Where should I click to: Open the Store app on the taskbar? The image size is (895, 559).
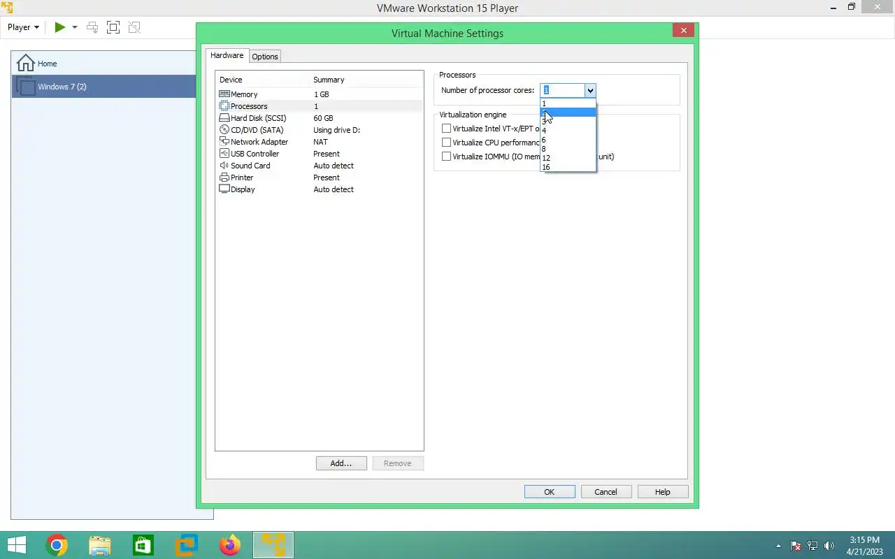pyautogui.click(x=143, y=545)
